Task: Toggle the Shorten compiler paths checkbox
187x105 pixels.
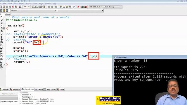Action: [x=0, y=101]
